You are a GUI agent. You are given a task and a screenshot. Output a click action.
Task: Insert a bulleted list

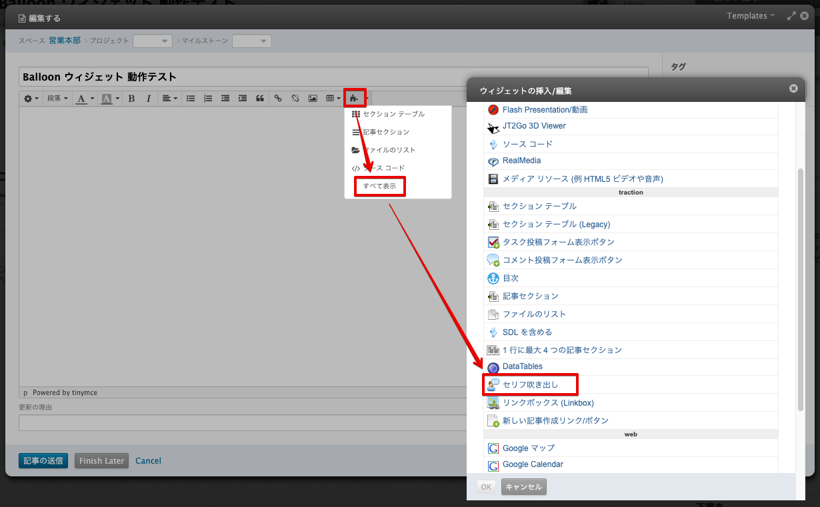click(x=191, y=99)
